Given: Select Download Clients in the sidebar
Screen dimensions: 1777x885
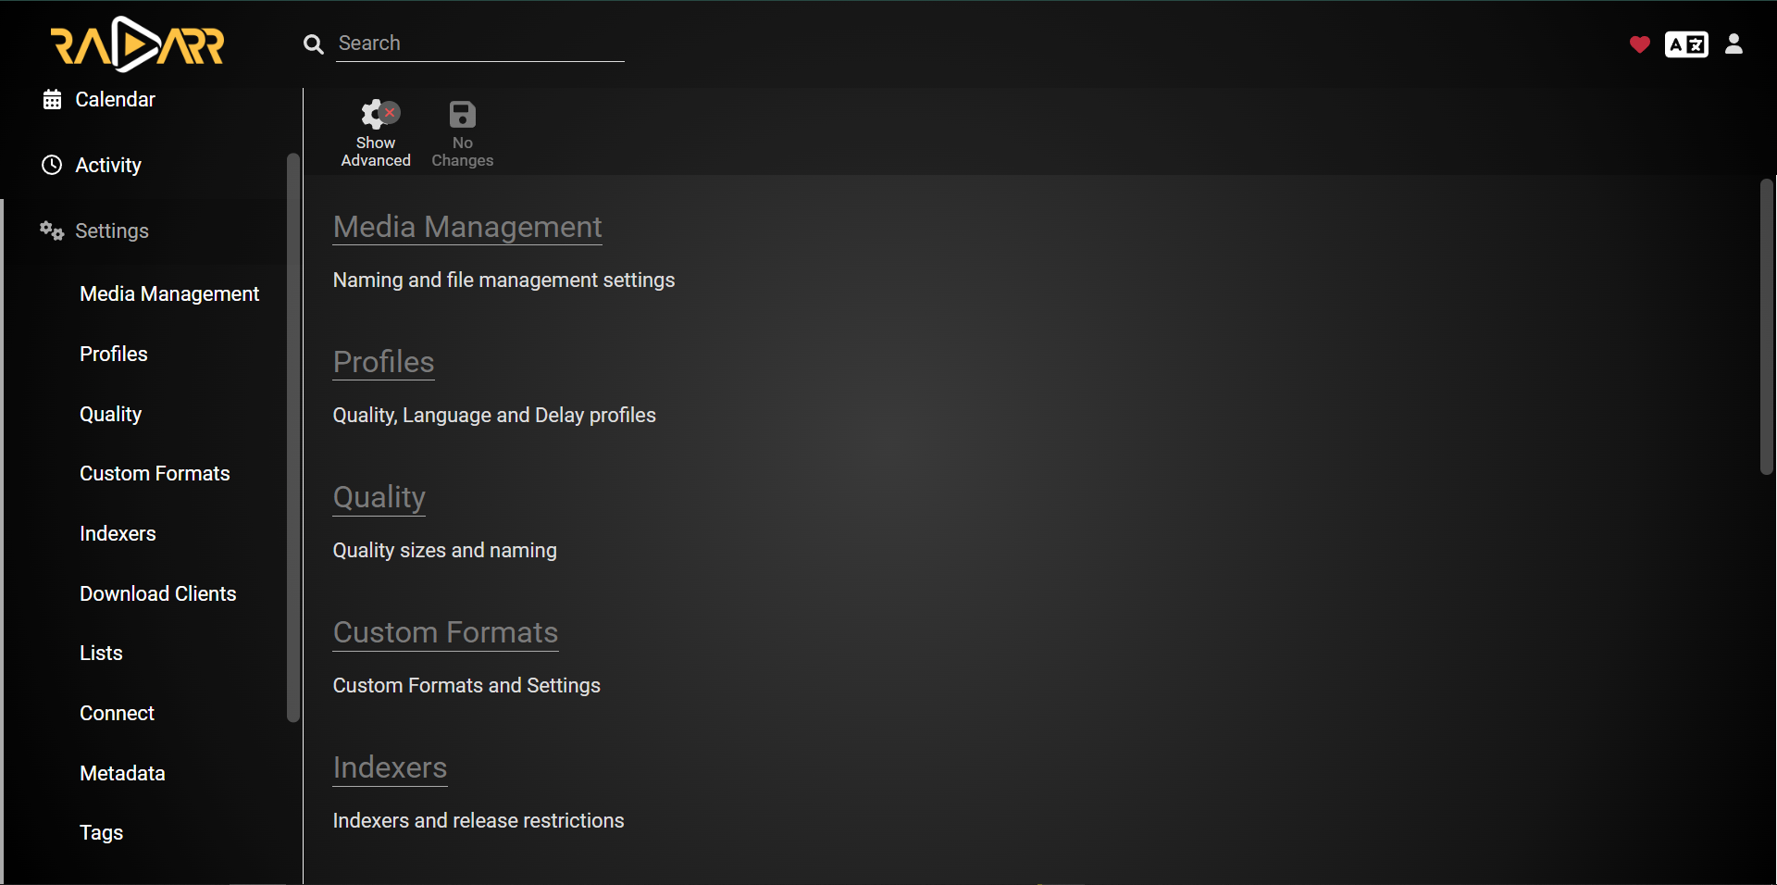Looking at the screenshot, I should (x=158, y=593).
